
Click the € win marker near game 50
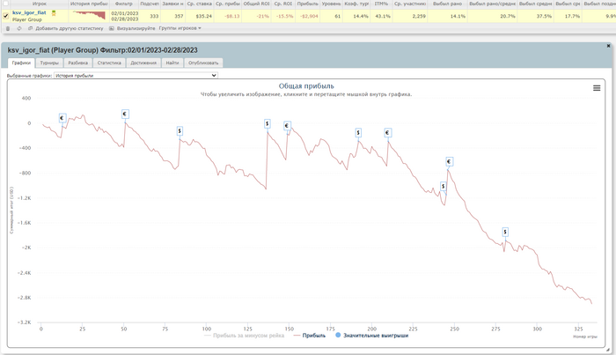125,114
